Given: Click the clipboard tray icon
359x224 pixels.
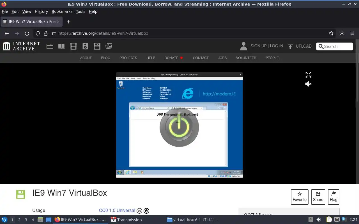Looking at the screenshot, I should click(329, 220).
